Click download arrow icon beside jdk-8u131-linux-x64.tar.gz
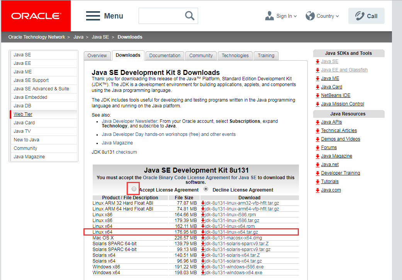Image resolution: width=402 pixels, height=280 pixels. [x=203, y=232]
